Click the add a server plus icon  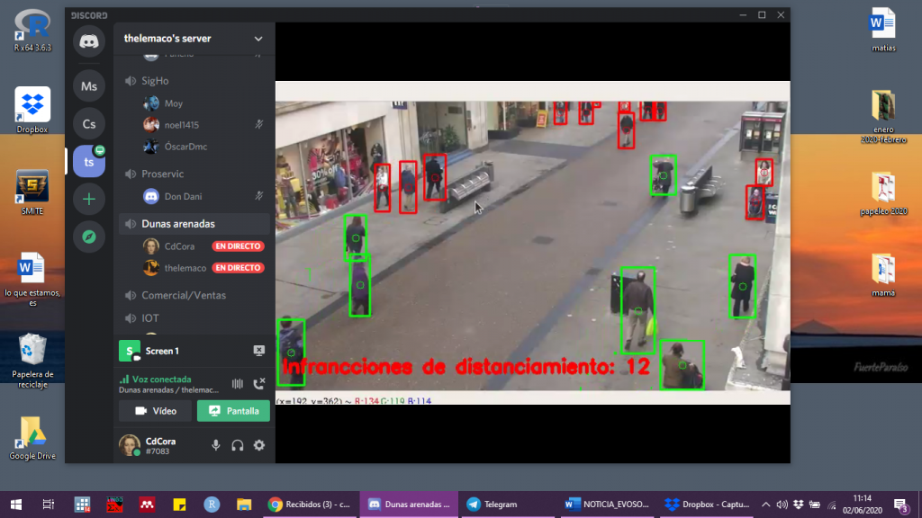(x=88, y=199)
